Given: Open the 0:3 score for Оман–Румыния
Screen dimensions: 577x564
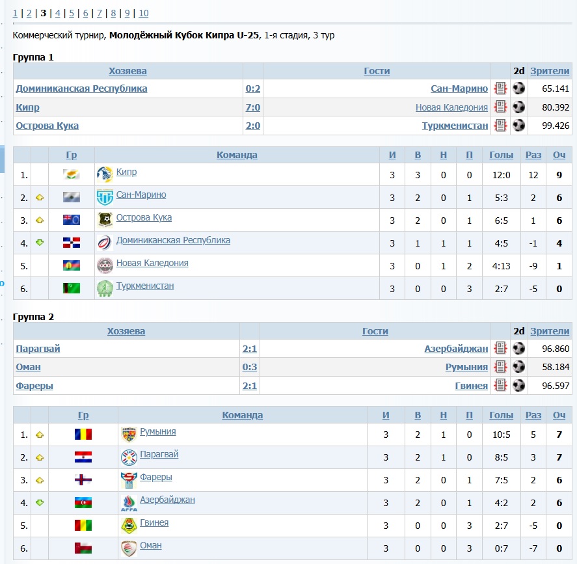Looking at the screenshot, I should (249, 367).
